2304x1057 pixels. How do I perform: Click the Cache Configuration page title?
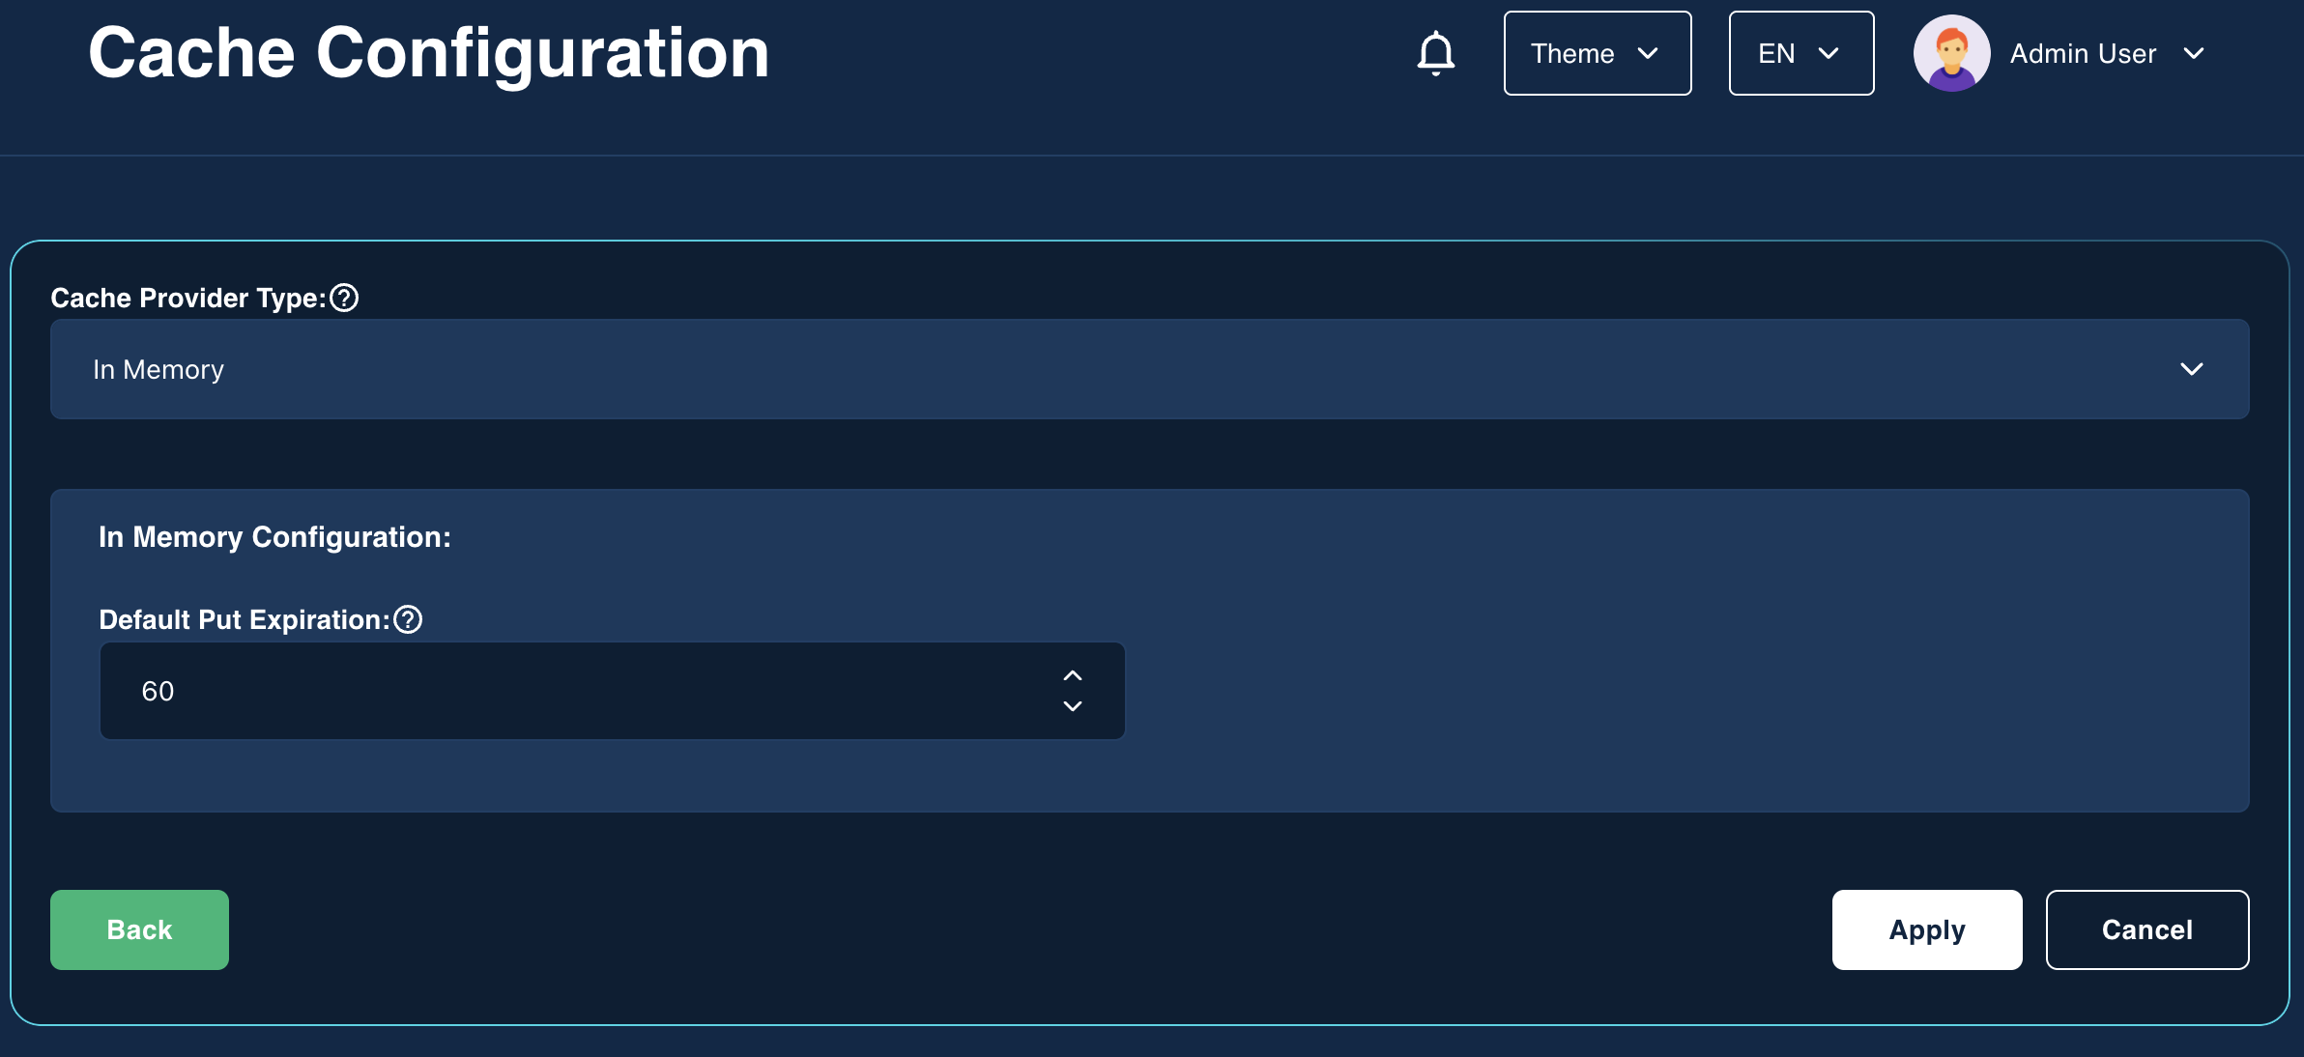(x=428, y=53)
